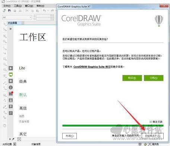Click the Redo arrow icon
This screenshot has height=146, width=170.
point(52,11)
